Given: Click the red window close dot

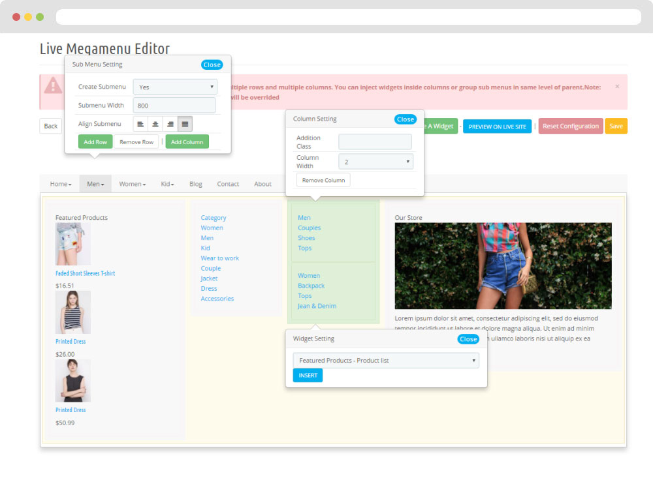Looking at the screenshot, I should pos(16,17).
